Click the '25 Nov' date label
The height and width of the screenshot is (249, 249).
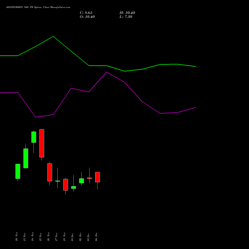pos(40,237)
